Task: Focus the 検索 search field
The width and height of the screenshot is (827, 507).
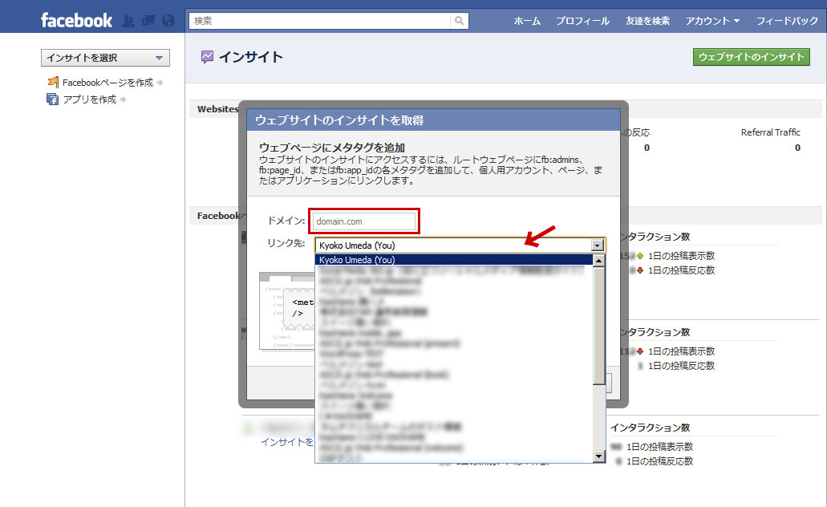Action: pos(319,21)
